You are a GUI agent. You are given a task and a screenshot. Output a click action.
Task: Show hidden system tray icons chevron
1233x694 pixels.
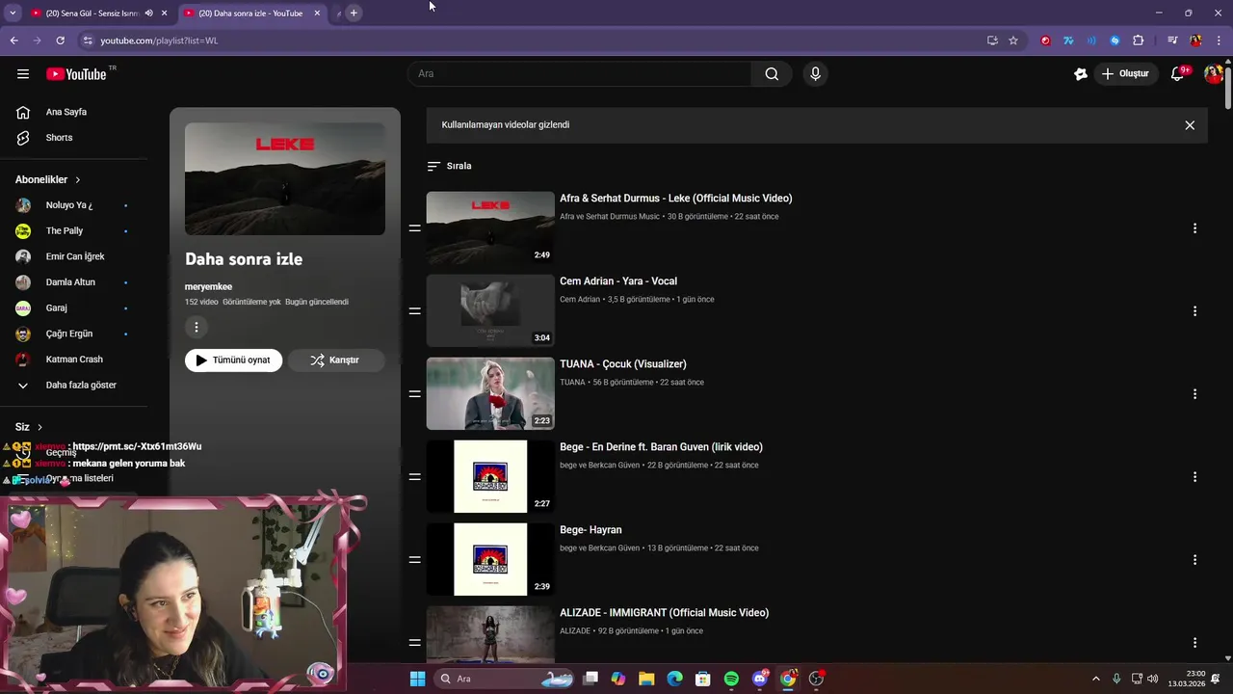pyautogui.click(x=1095, y=679)
